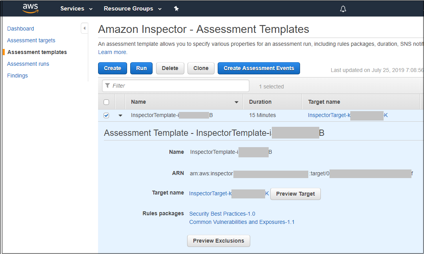The width and height of the screenshot is (424, 254).
Task: Clone the selected template
Action: coord(201,68)
